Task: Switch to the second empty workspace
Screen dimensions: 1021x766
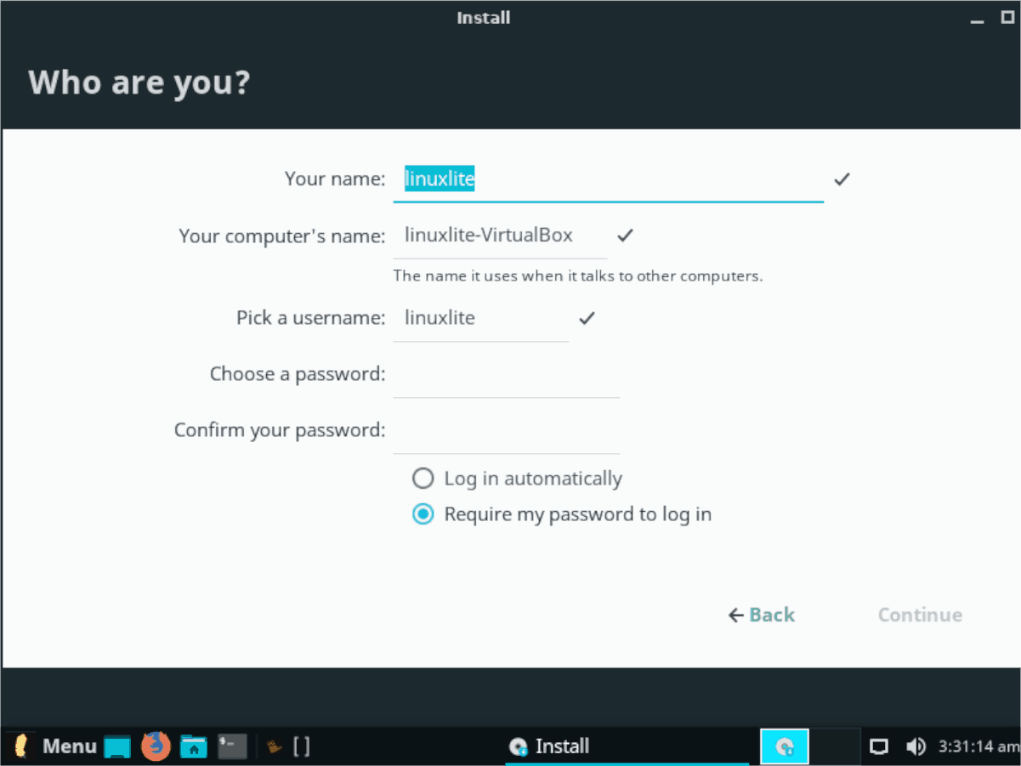Action: click(x=834, y=747)
